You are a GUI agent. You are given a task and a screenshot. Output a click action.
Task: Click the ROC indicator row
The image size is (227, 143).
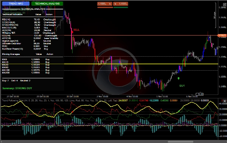coord(25,46)
